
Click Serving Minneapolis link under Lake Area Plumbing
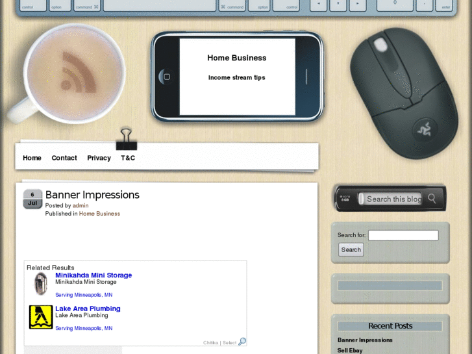pyautogui.click(x=84, y=329)
